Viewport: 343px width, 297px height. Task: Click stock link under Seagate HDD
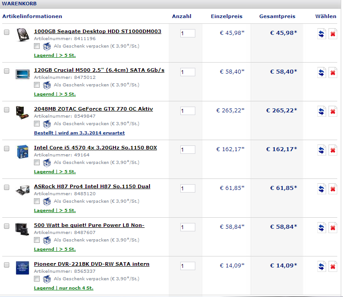pyautogui.click(x=55, y=56)
